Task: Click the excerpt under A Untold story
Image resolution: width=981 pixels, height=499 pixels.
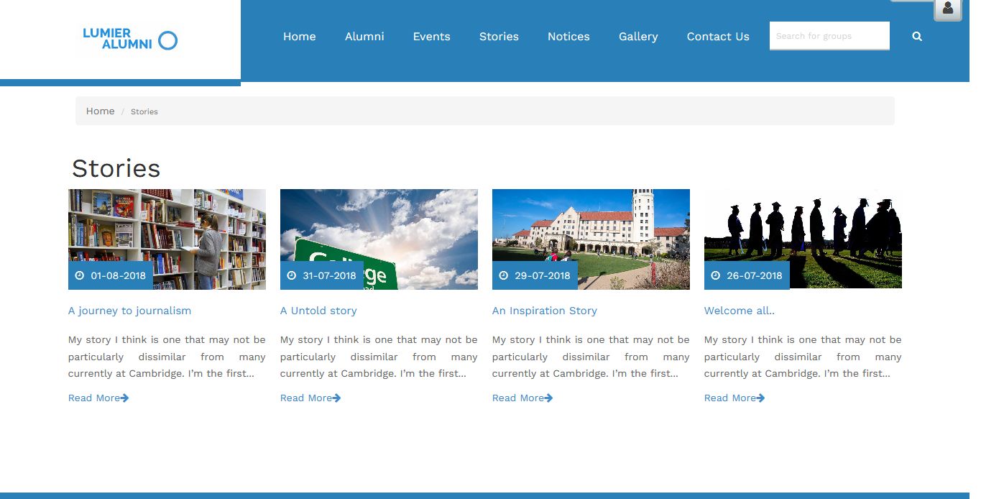Action: [x=379, y=357]
